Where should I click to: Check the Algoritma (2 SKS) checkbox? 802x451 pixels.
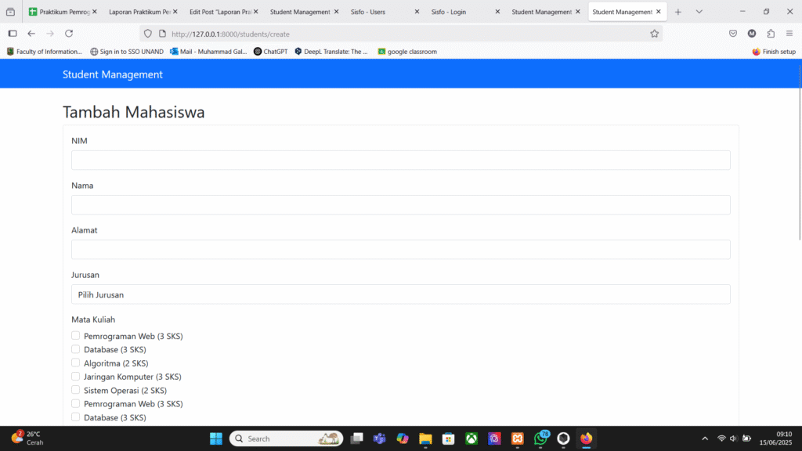coord(76,363)
